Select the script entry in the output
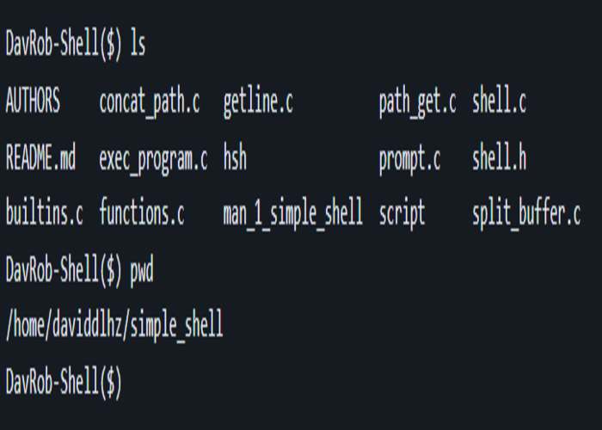The height and width of the screenshot is (430, 602). pyautogui.click(x=402, y=214)
